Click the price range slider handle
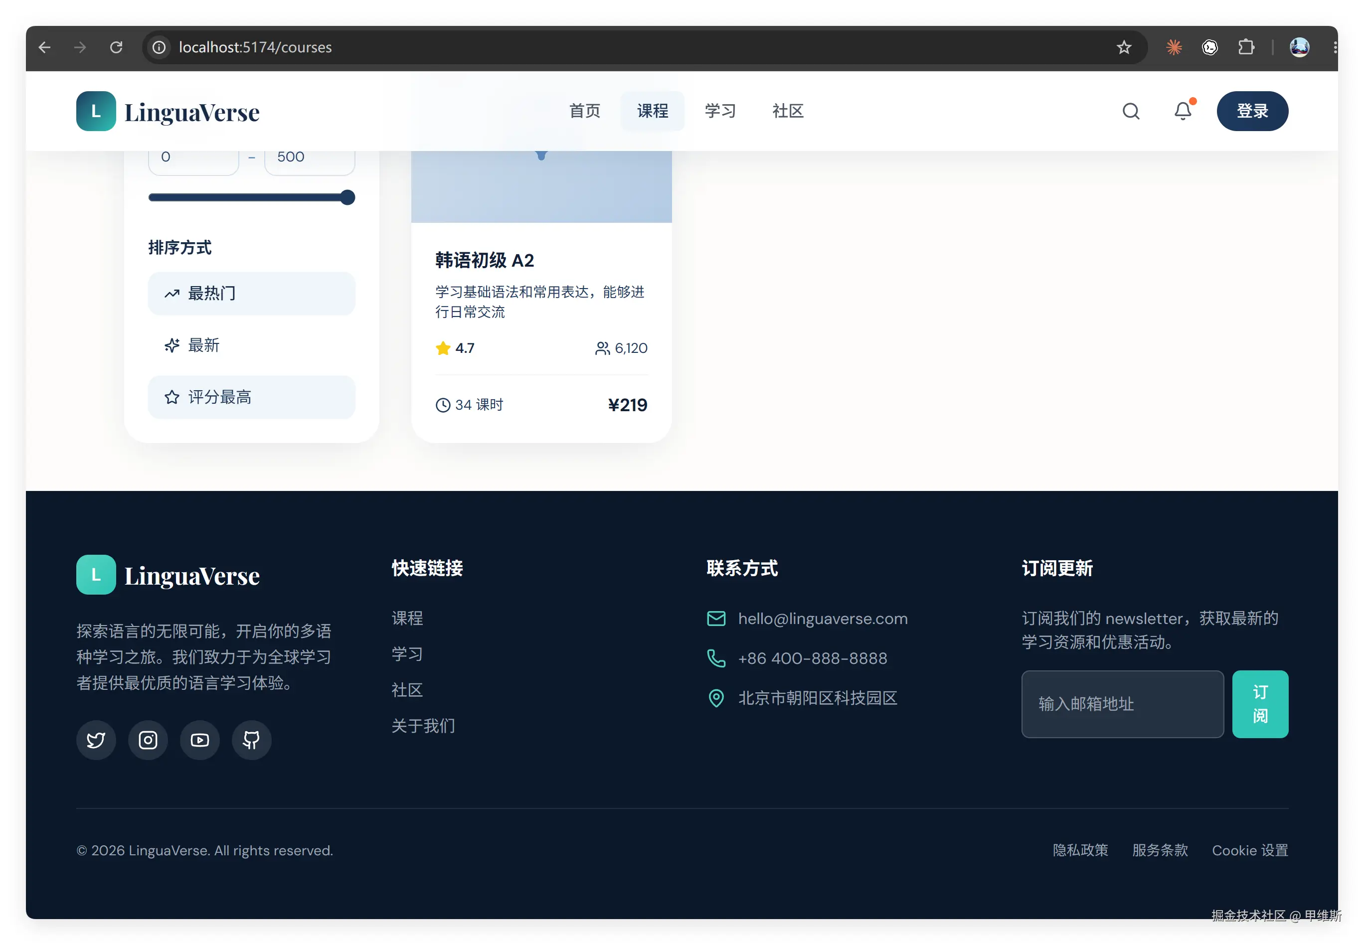Screen dimensions: 1364x945 pos(347,197)
